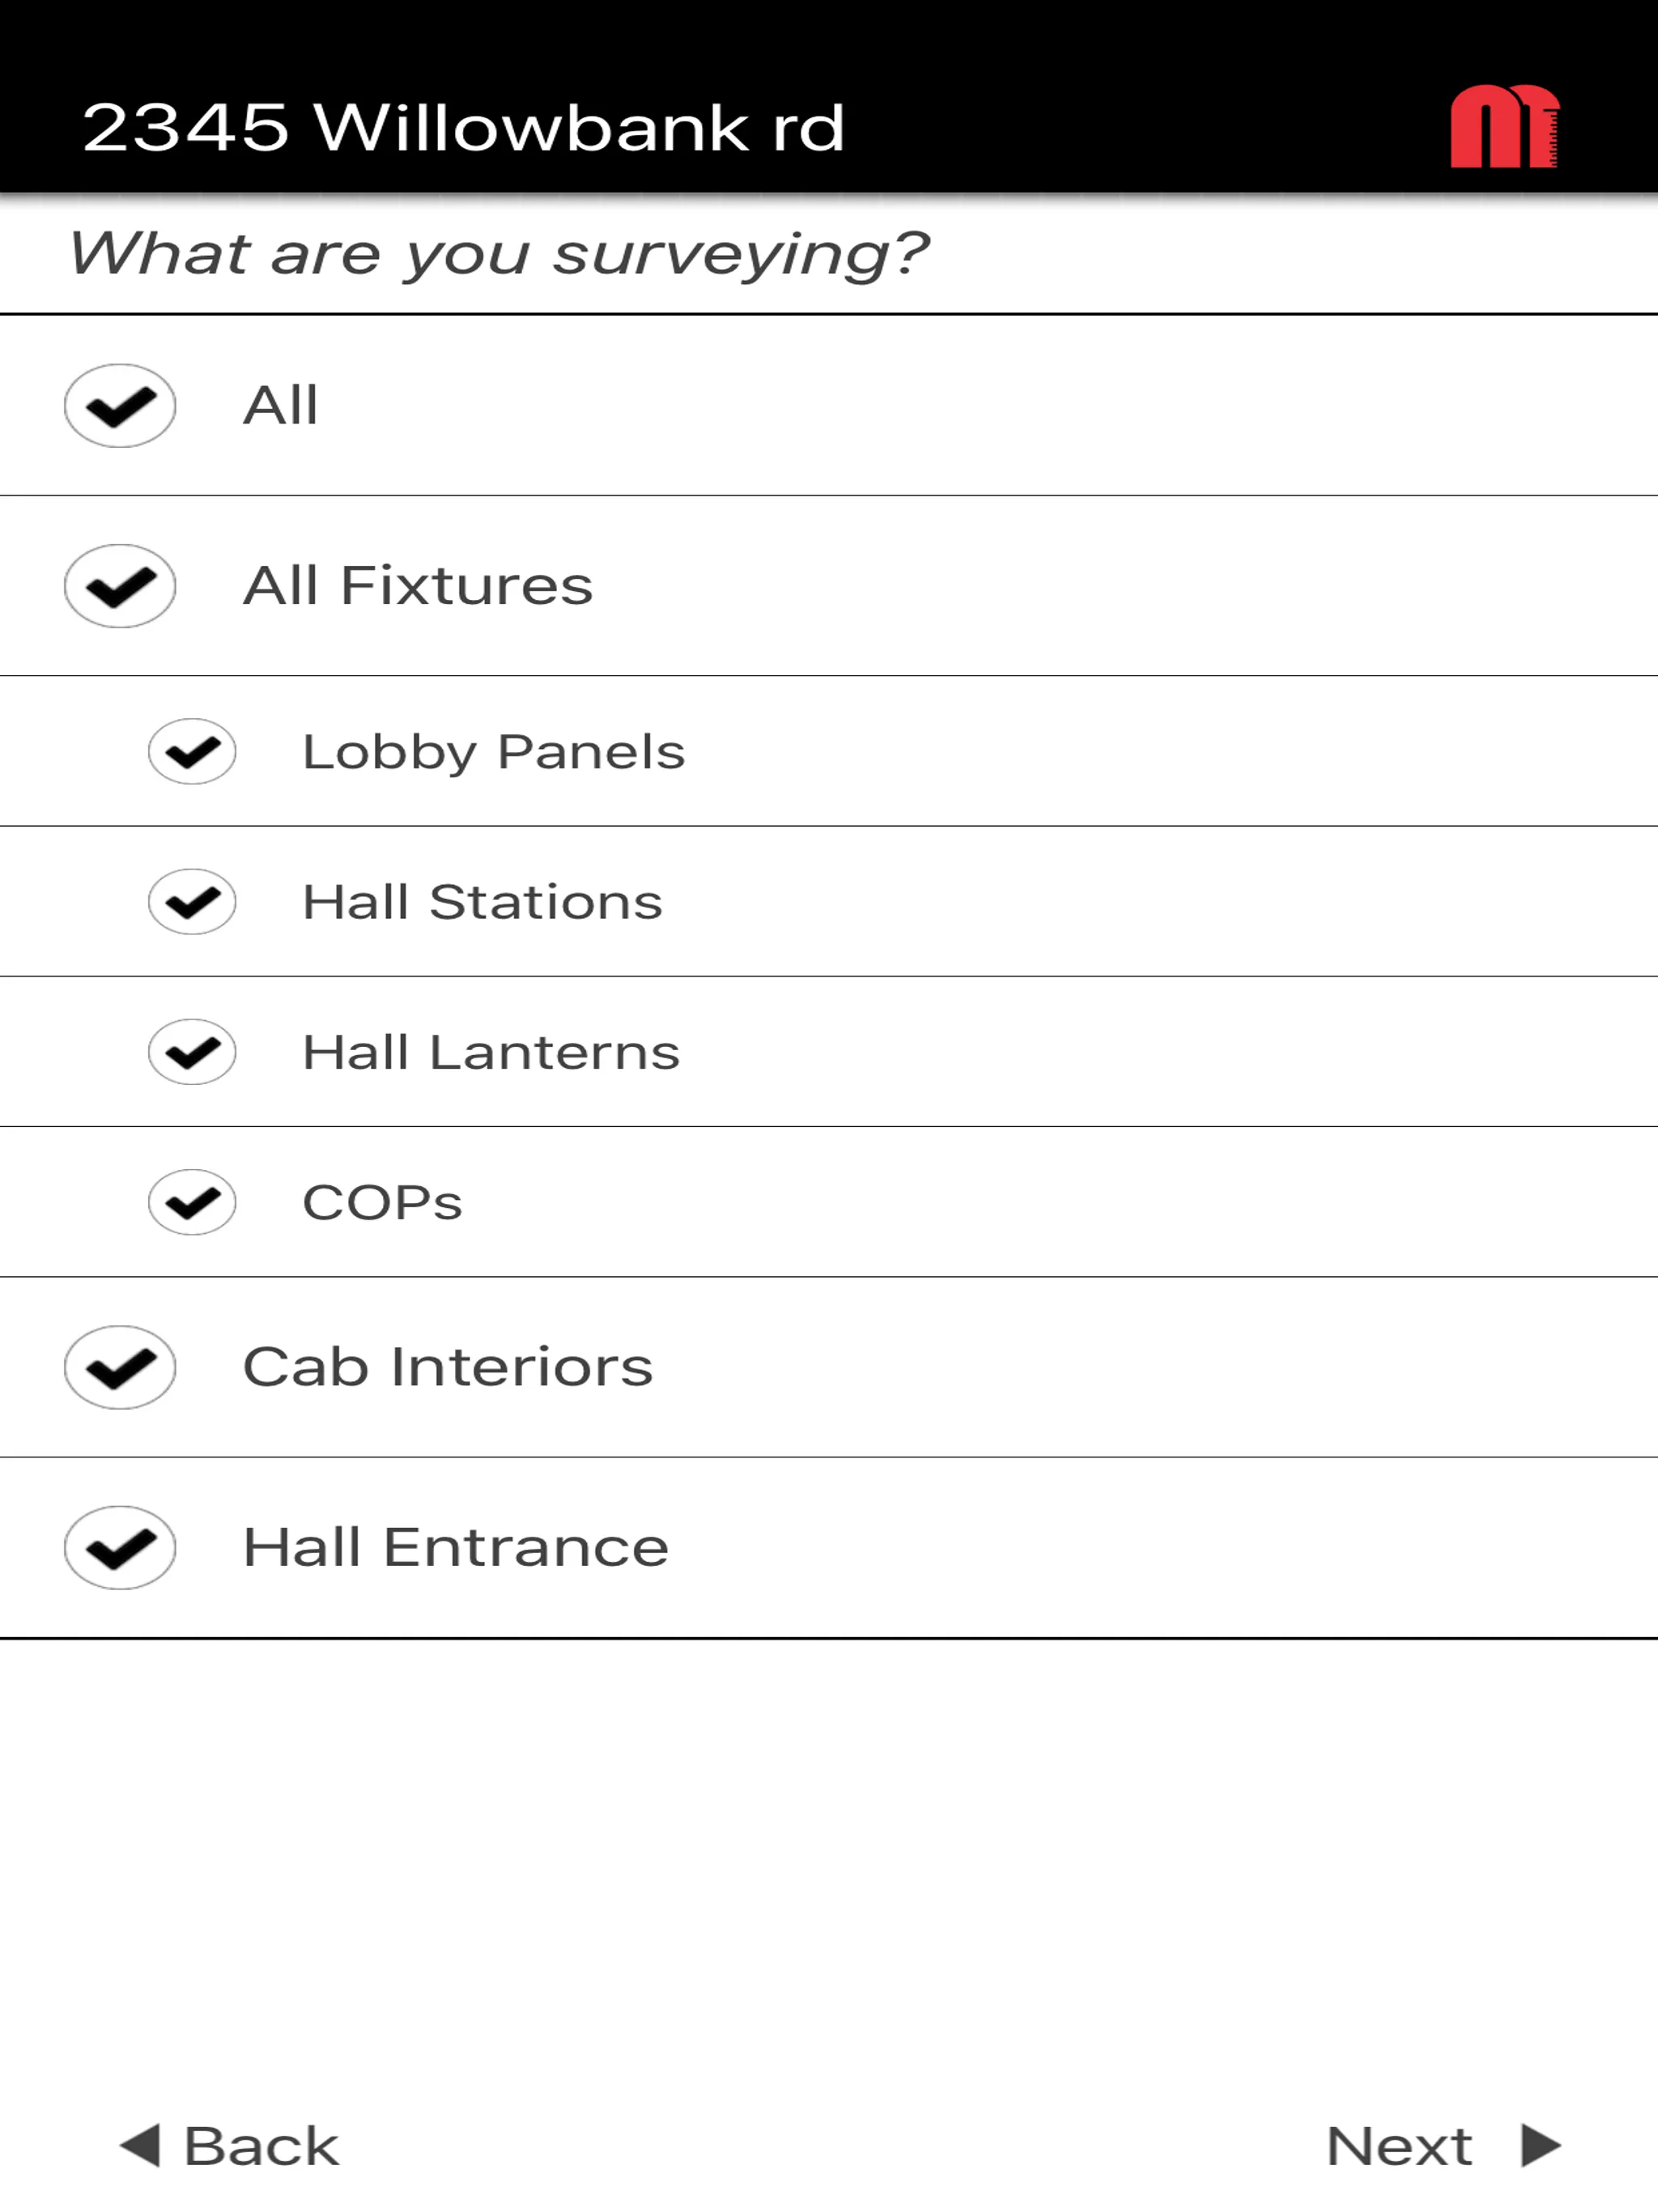Uncheck the All checkbox
Image resolution: width=1658 pixels, height=2212 pixels.
[120, 405]
